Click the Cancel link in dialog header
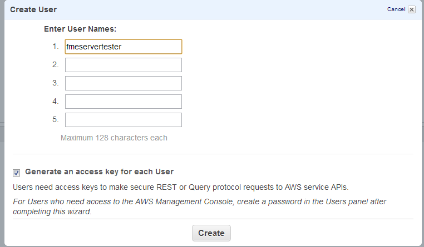 396,9
